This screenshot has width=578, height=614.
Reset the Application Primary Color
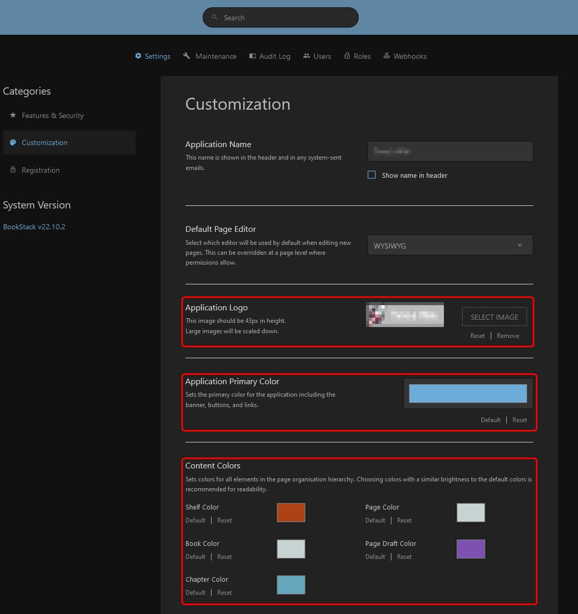coord(519,420)
